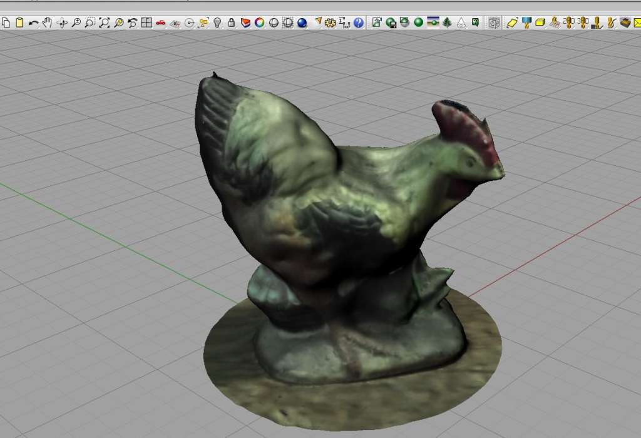Click the Copy documents icon
Screen dimensions: 641x438
point(6,23)
